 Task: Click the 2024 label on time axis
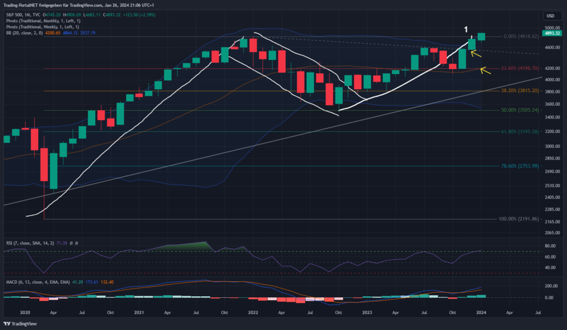[480, 312]
